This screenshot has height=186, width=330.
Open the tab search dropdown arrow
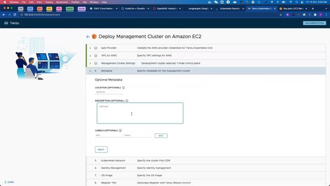click(326, 9)
